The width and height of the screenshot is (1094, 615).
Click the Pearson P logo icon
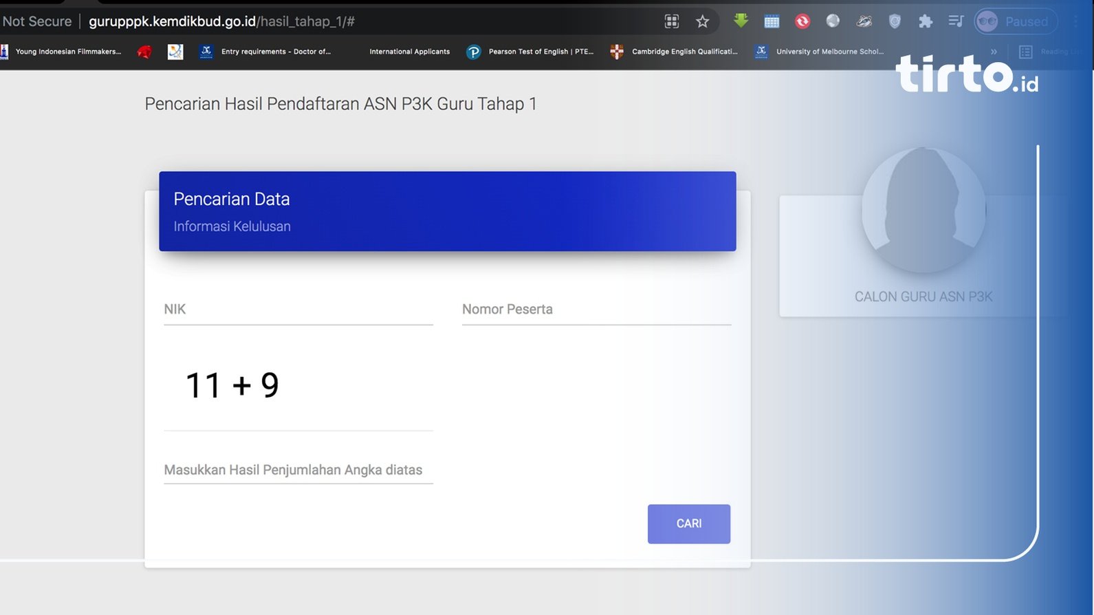tap(473, 52)
